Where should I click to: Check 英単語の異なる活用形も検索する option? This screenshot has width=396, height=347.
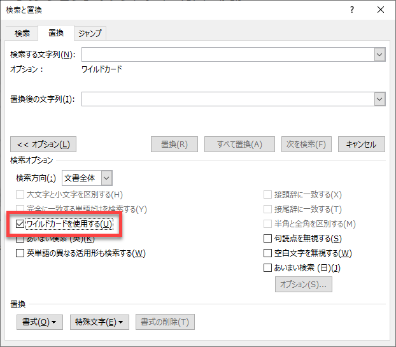tap(20, 253)
